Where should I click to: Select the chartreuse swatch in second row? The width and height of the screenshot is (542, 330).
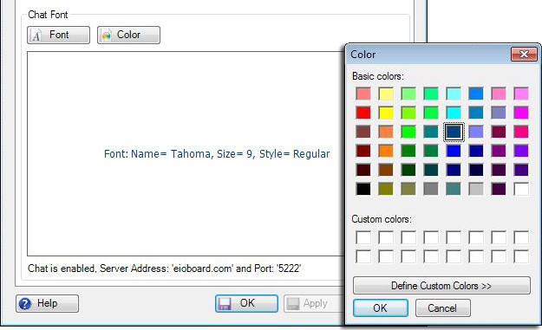[408, 113]
